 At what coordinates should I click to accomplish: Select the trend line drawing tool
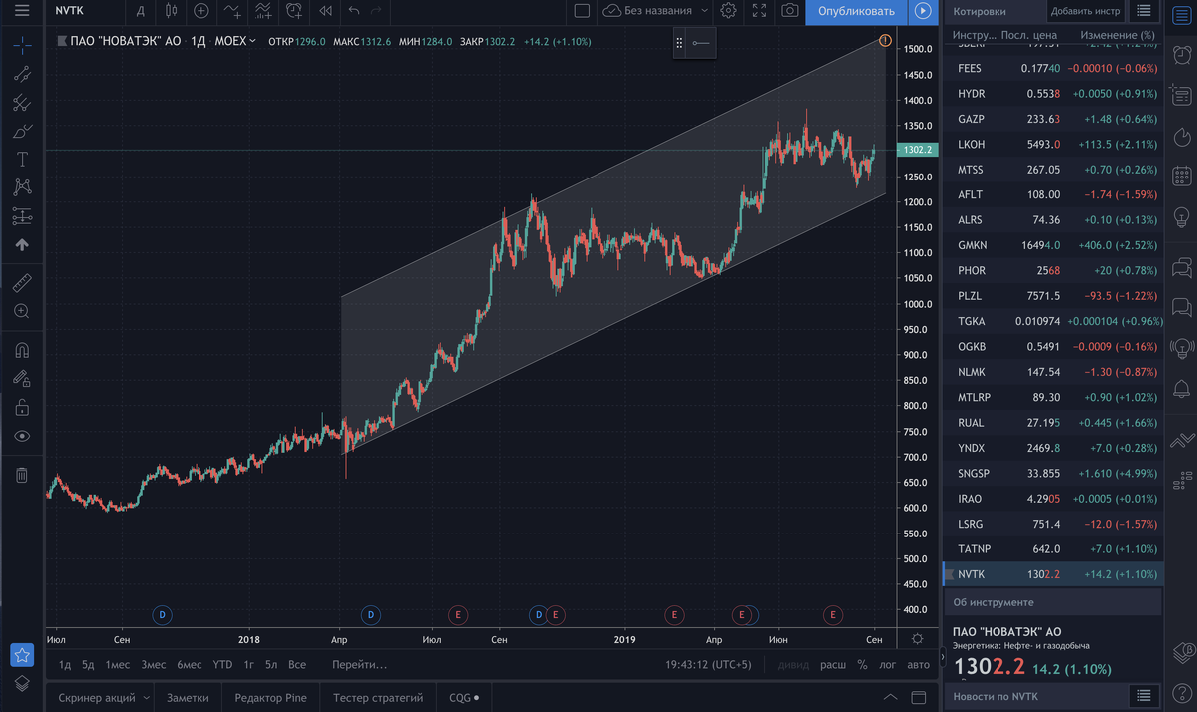point(22,73)
